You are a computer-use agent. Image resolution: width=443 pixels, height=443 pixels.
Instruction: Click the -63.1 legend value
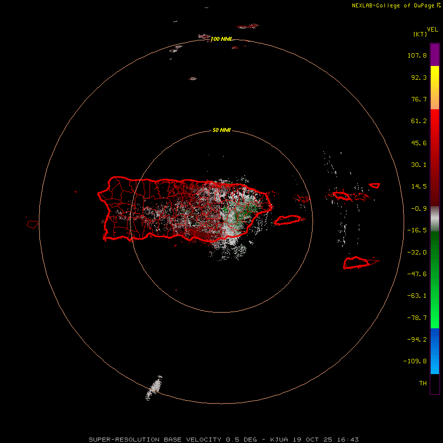point(417,296)
